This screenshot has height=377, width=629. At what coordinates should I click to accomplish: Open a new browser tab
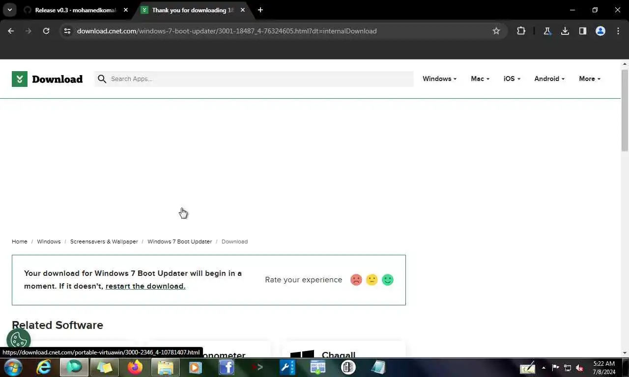coord(260,10)
